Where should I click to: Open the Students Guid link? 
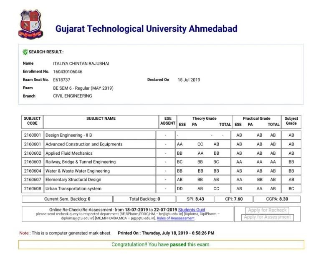[192, 210]
